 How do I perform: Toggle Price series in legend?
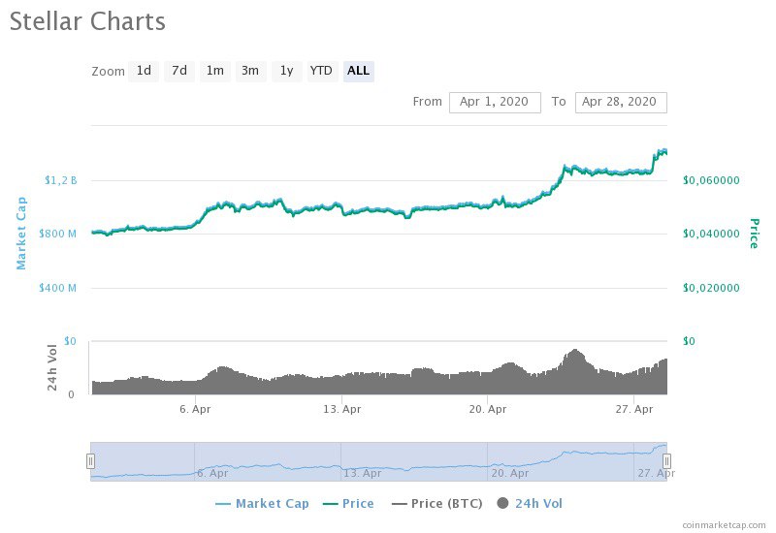tap(348, 503)
